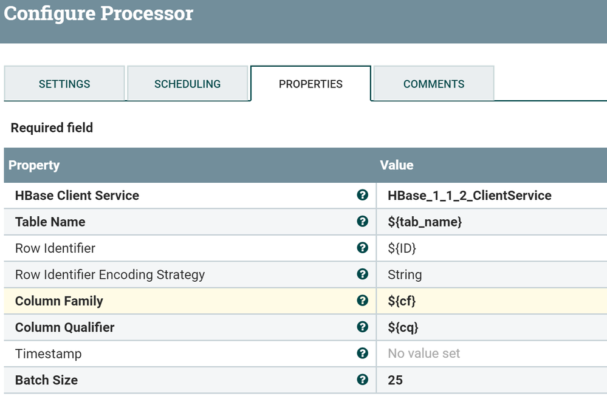Viewport: 607px width, 399px height.
Task: Edit the ${ID} row identifier value
Action: (x=402, y=248)
